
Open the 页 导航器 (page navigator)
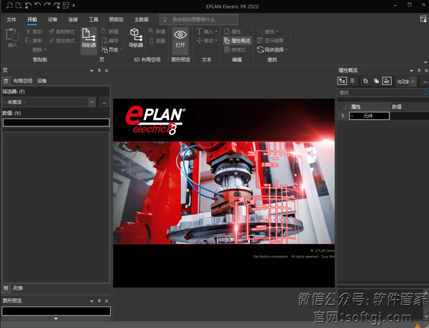88,38
